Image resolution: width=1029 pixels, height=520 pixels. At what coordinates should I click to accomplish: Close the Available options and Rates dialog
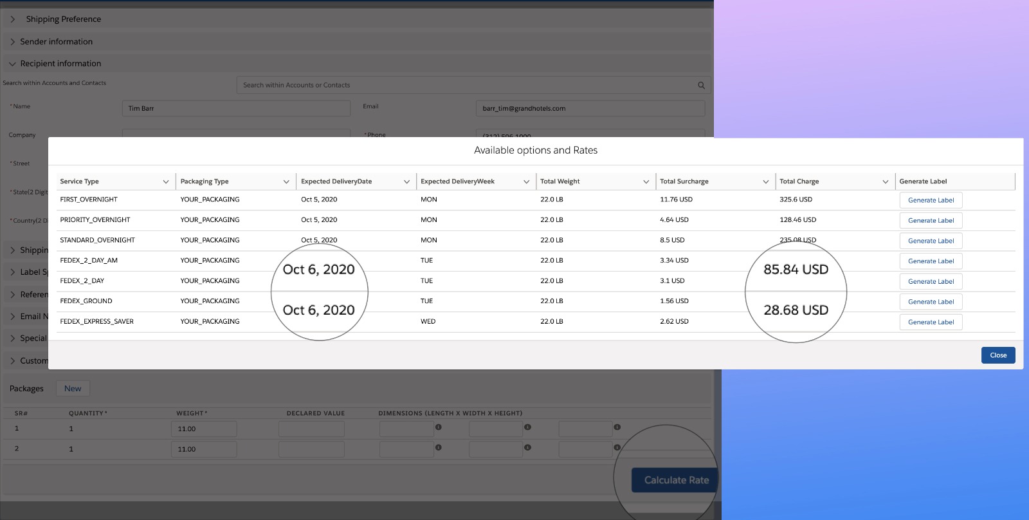click(x=997, y=355)
